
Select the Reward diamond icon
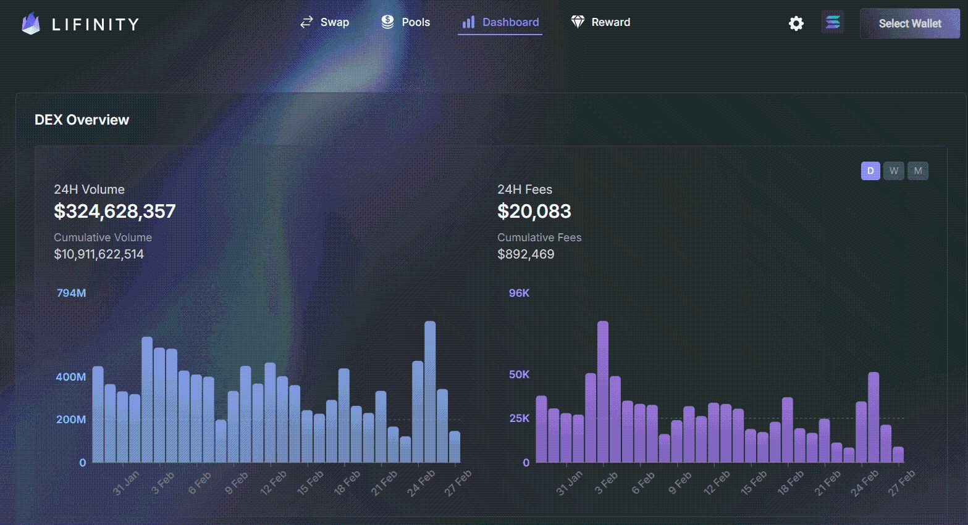(x=578, y=22)
